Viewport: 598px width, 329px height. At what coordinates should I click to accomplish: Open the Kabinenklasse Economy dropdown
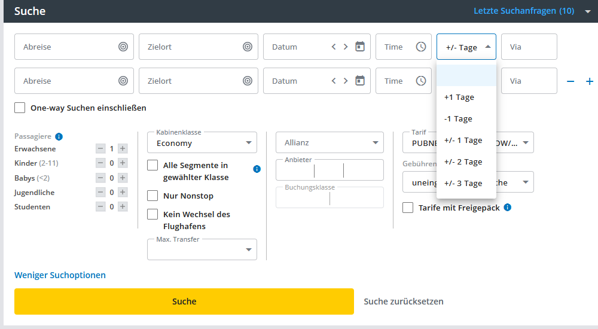(x=202, y=143)
